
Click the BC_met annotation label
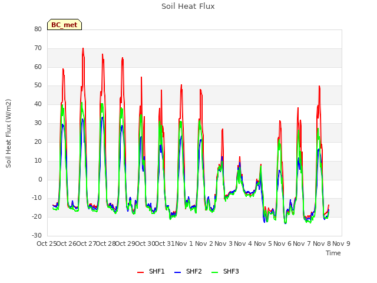pyautogui.click(x=64, y=25)
